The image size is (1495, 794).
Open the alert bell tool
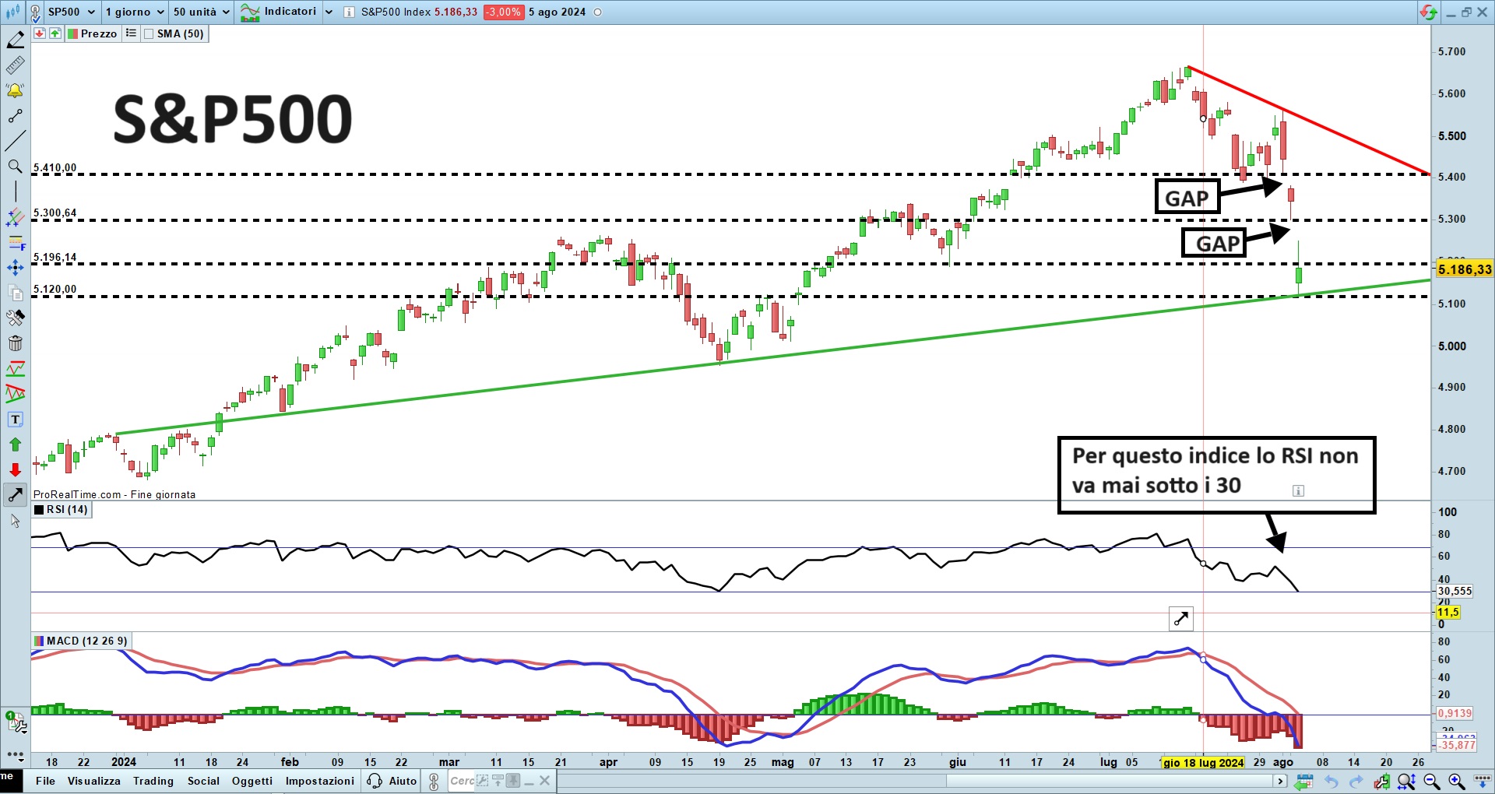16,90
